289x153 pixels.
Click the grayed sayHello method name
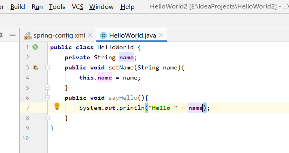point(123,98)
